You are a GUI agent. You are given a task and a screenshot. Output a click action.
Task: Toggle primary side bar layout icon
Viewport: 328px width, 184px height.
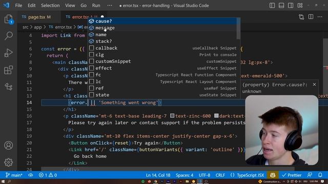(x=272, y=6)
